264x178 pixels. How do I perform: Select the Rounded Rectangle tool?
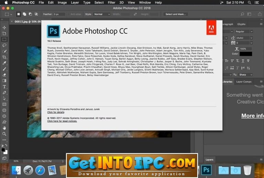4,110
